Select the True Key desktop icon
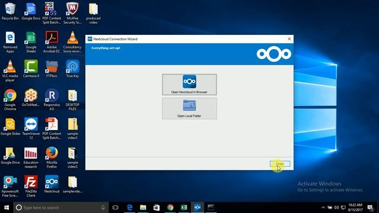The width and height of the screenshot is (379, 213). [x=72, y=69]
